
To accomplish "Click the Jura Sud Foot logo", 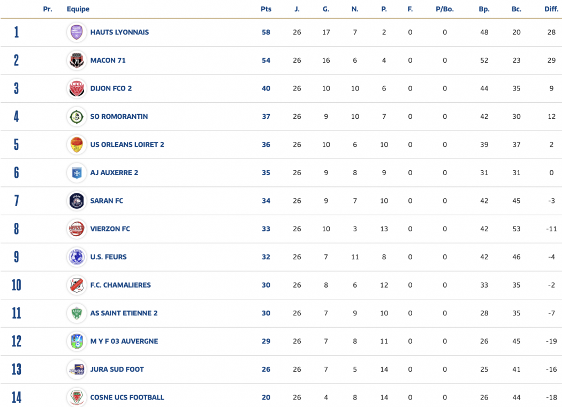I will (77, 370).
